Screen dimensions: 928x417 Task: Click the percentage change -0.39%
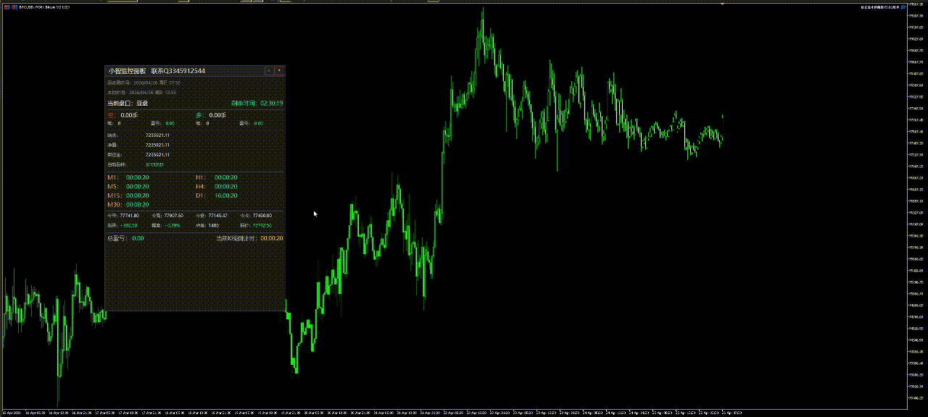click(173, 225)
